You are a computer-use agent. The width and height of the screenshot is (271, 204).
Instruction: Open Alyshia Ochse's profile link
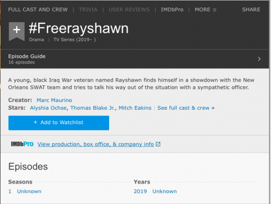point(48,108)
